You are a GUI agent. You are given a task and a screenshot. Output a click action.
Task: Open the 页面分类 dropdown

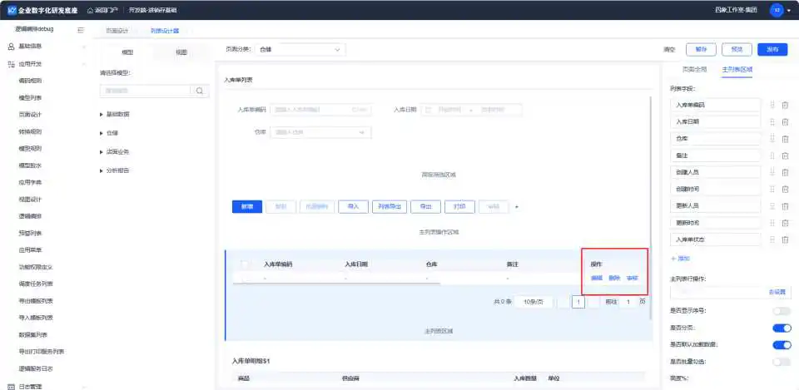pyautogui.click(x=300, y=50)
